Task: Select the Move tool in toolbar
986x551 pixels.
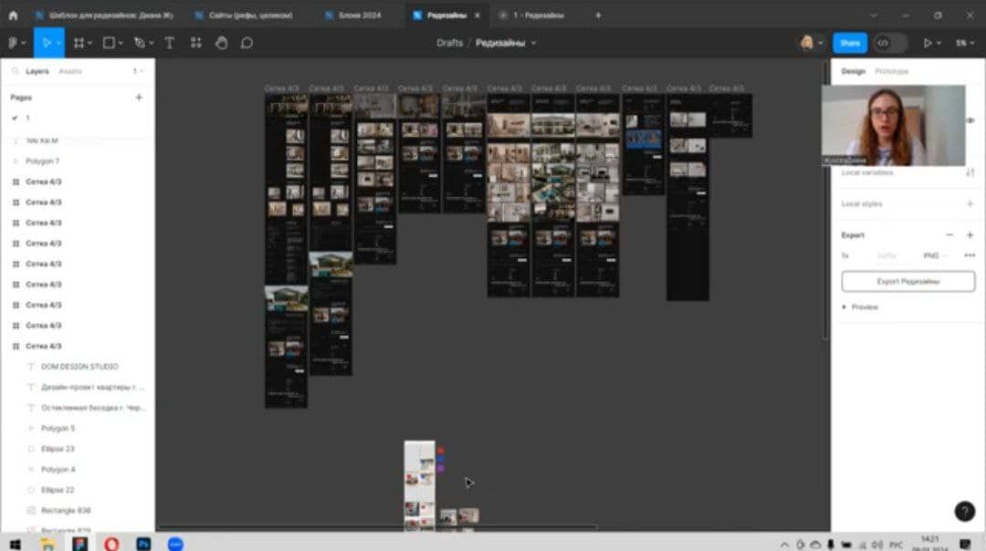Action: 47,43
